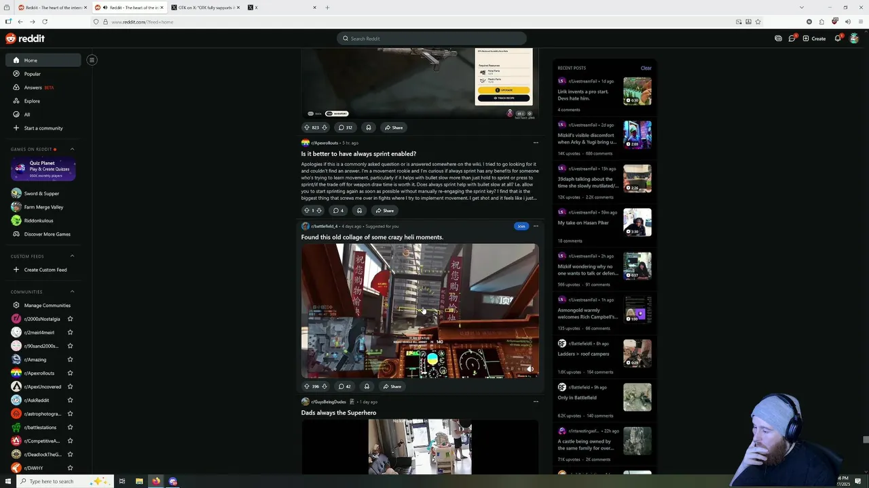869x488 pixels.
Task: Reload the page with browser refresh button
Action: click(x=43, y=22)
